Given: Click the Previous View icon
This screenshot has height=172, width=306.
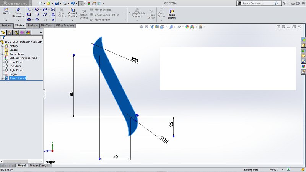Looking at the screenshot, I should point(152,27).
